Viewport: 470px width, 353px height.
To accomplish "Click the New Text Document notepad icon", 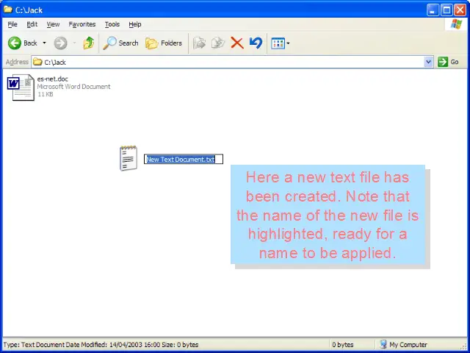I will (x=128, y=158).
